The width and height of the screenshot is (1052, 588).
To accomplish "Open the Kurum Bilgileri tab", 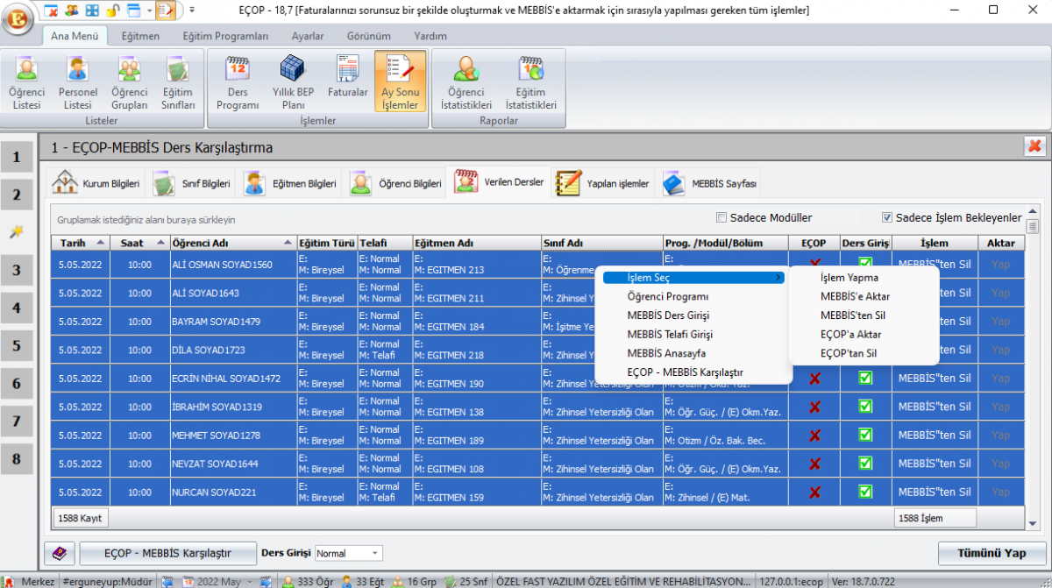I will [96, 184].
